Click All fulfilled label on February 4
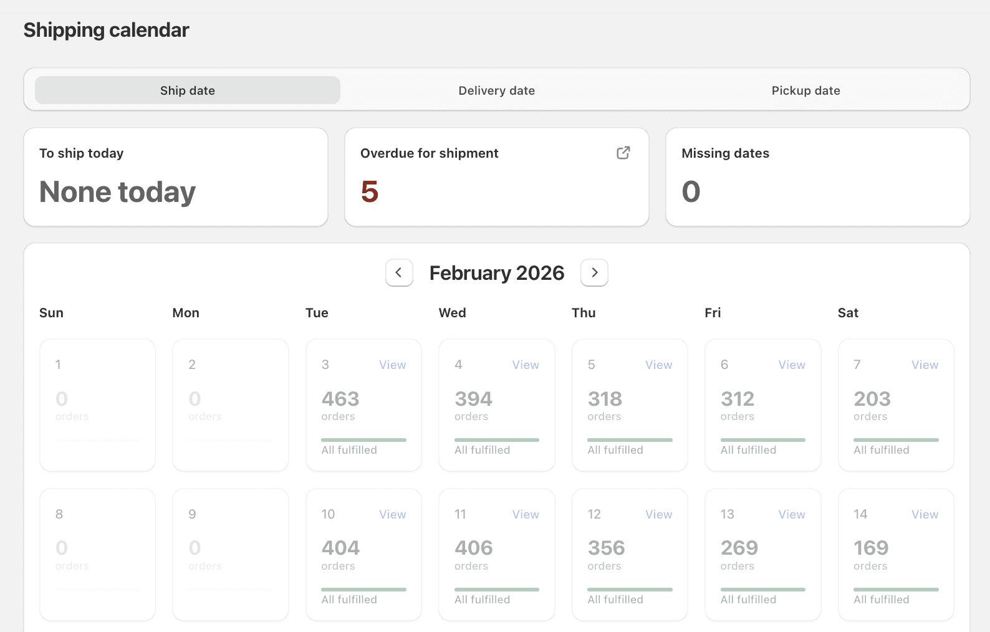The height and width of the screenshot is (632, 990). 482,450
